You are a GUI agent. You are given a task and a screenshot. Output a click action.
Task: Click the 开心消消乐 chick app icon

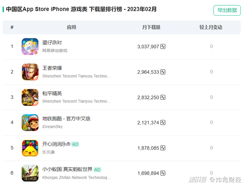pos(30,148)
